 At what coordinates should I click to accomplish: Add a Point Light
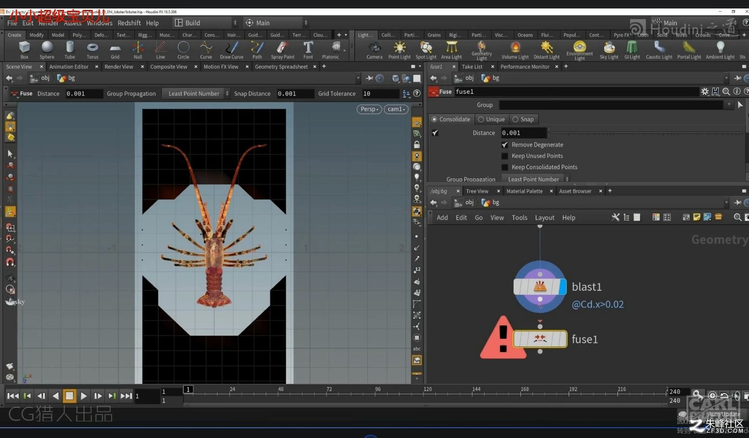(x=400, y=50)
